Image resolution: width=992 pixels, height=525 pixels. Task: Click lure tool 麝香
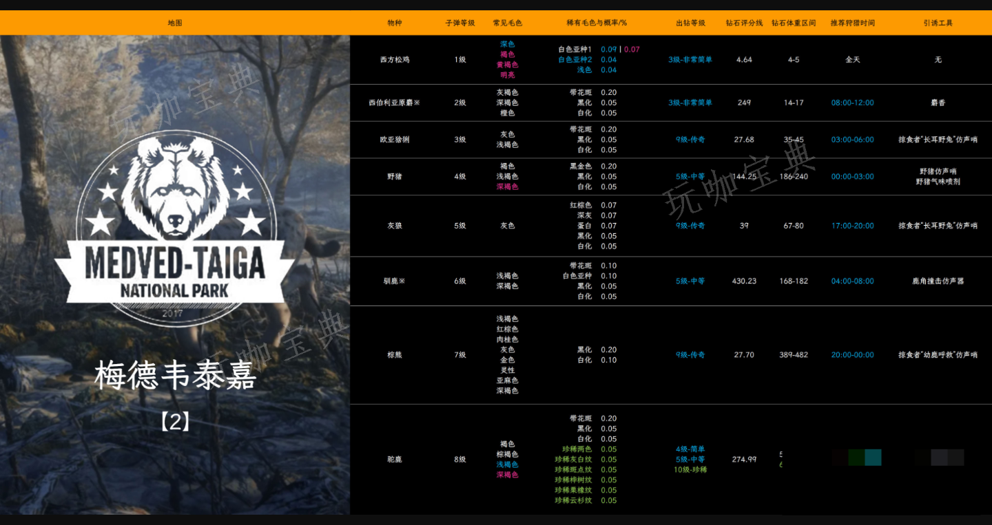(x=938, y=103)
